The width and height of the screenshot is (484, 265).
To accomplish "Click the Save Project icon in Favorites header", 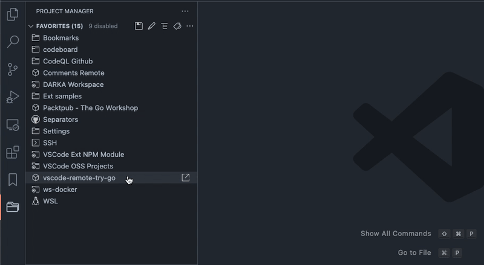I will click(139, 26).
